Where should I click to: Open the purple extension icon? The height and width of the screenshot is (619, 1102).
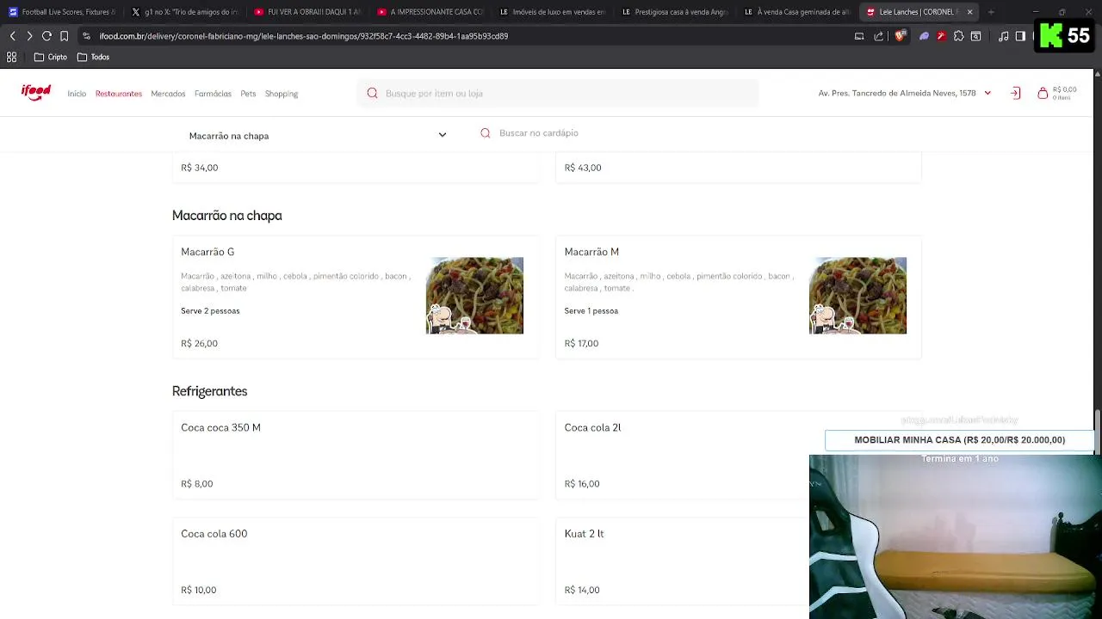coord(924,36)
